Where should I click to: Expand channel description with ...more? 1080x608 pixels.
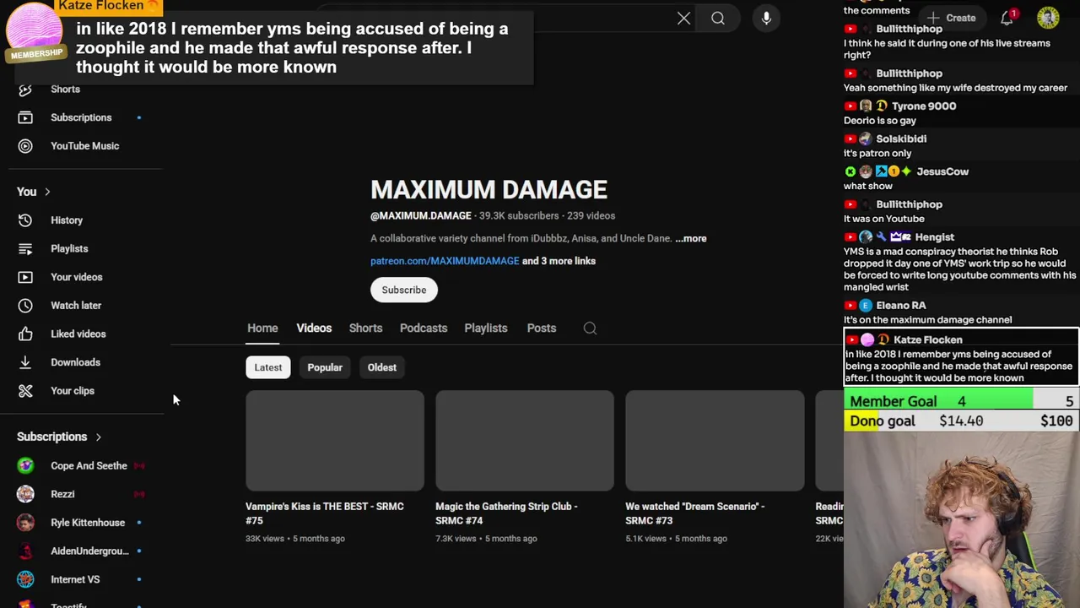tap(691, 238)
